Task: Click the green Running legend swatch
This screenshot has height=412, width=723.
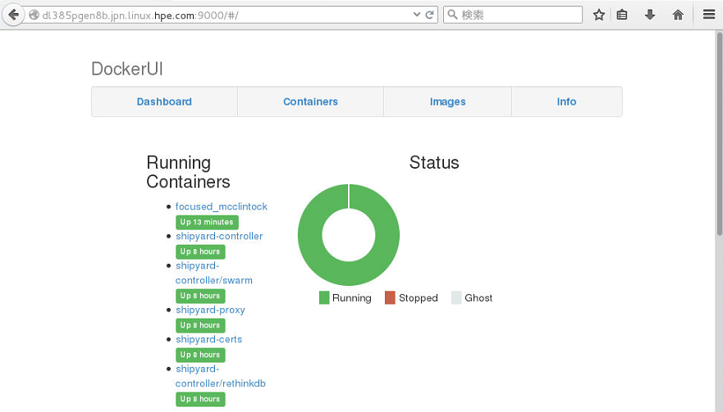Action: pyautogui.click(x=324, y=298)
